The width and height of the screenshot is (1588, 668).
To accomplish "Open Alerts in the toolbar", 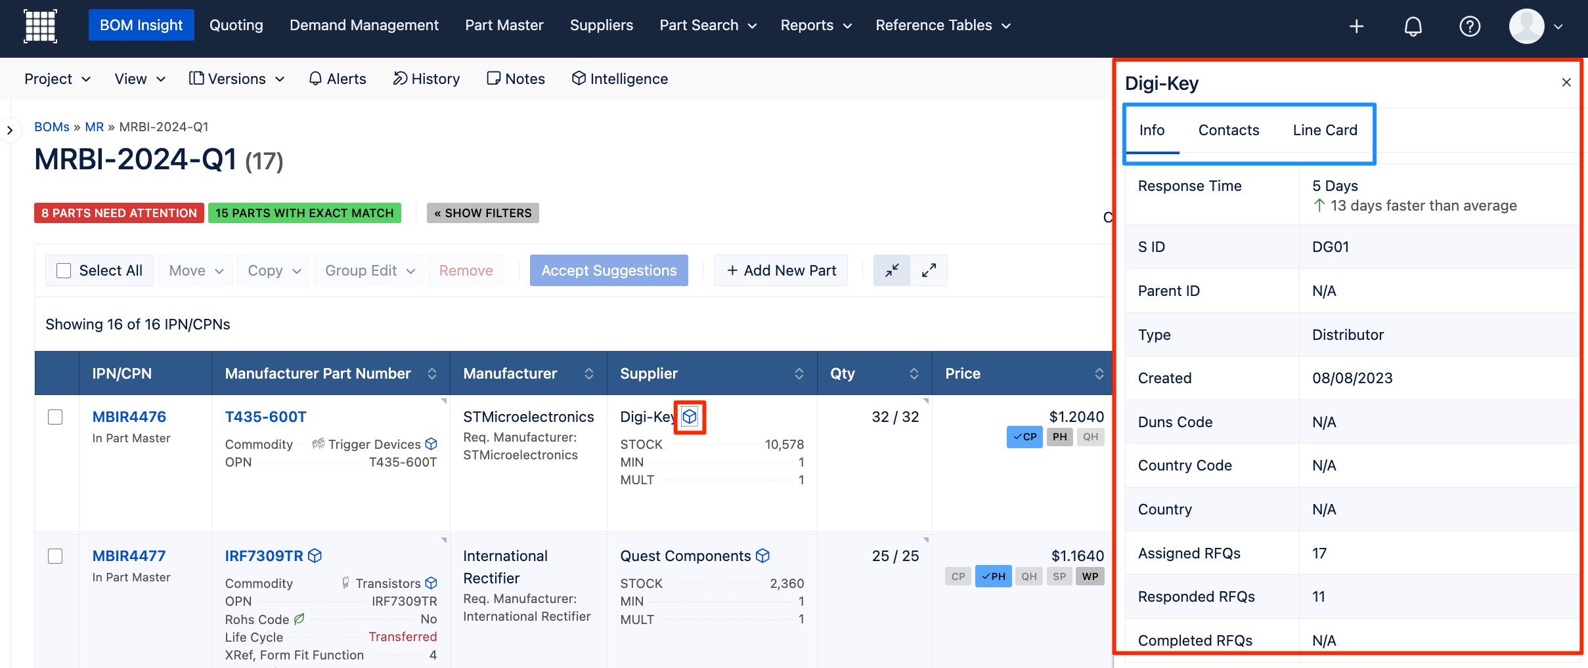I will pos(338,79).
